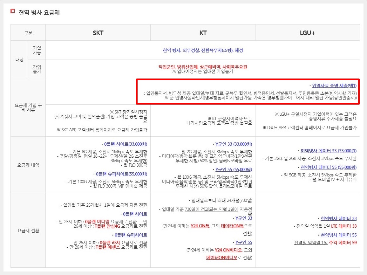Click 전역일 익익월 1일 before LTE 데이터 33
The height and width of the screenshot is (275, 367).
coord(313,226)
